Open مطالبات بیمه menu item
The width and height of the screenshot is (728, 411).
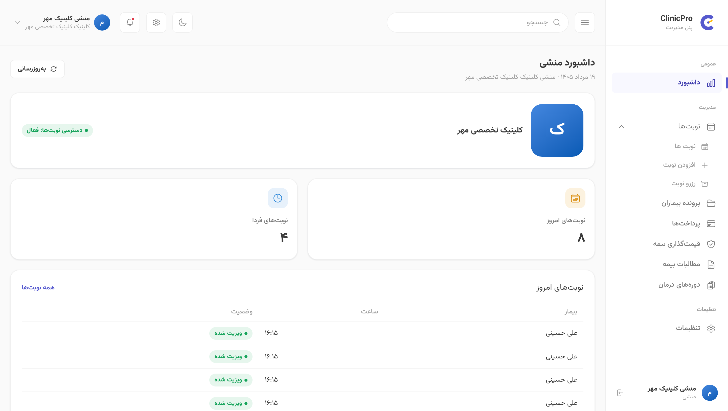click(667, 265)
